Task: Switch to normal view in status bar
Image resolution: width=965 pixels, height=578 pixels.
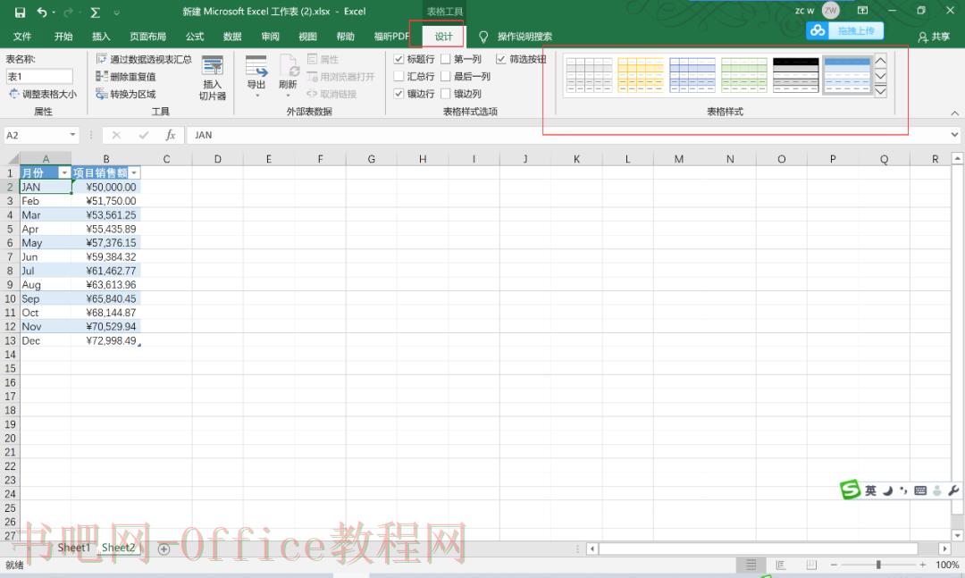Action: pyautogui.click(x=751, y=565)
